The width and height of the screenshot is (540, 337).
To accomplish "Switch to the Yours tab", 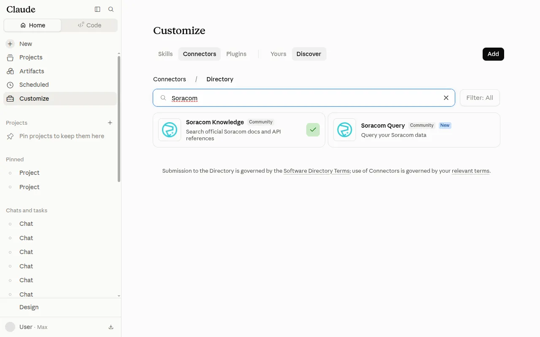I will (x=278, y=54).
